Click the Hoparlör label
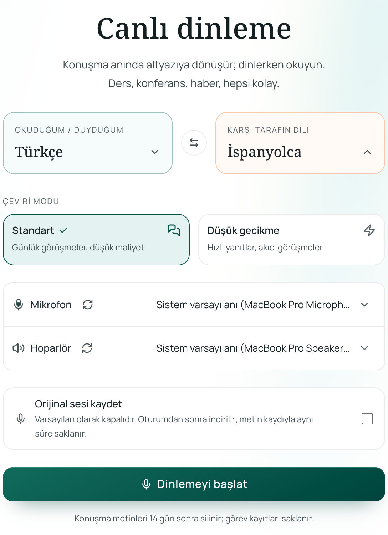Viewport: 388px width, 535px height. pos(51,348)
